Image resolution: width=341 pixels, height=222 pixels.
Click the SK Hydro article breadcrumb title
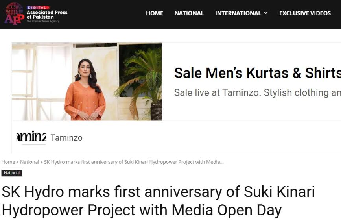pyautogui.click(x=134, y=162)
